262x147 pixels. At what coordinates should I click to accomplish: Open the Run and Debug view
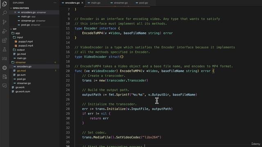tap(5, 31)
